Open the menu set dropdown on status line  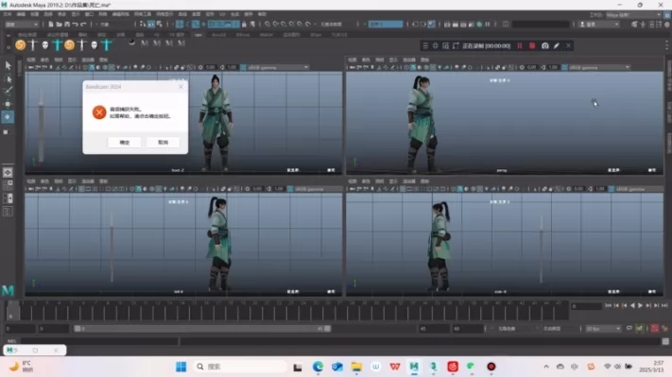pos(22,25)
